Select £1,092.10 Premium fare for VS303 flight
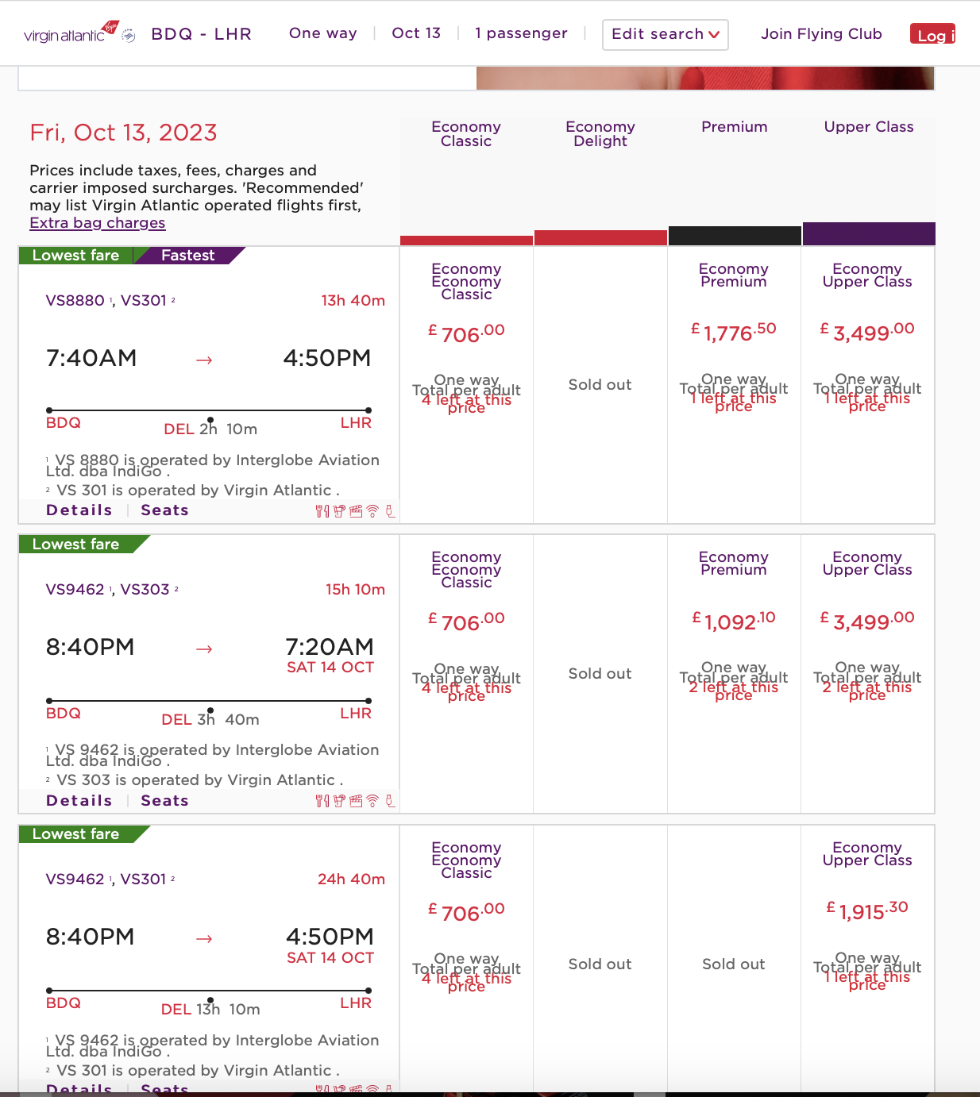980x1097 pixels. (x=733, y=622)
